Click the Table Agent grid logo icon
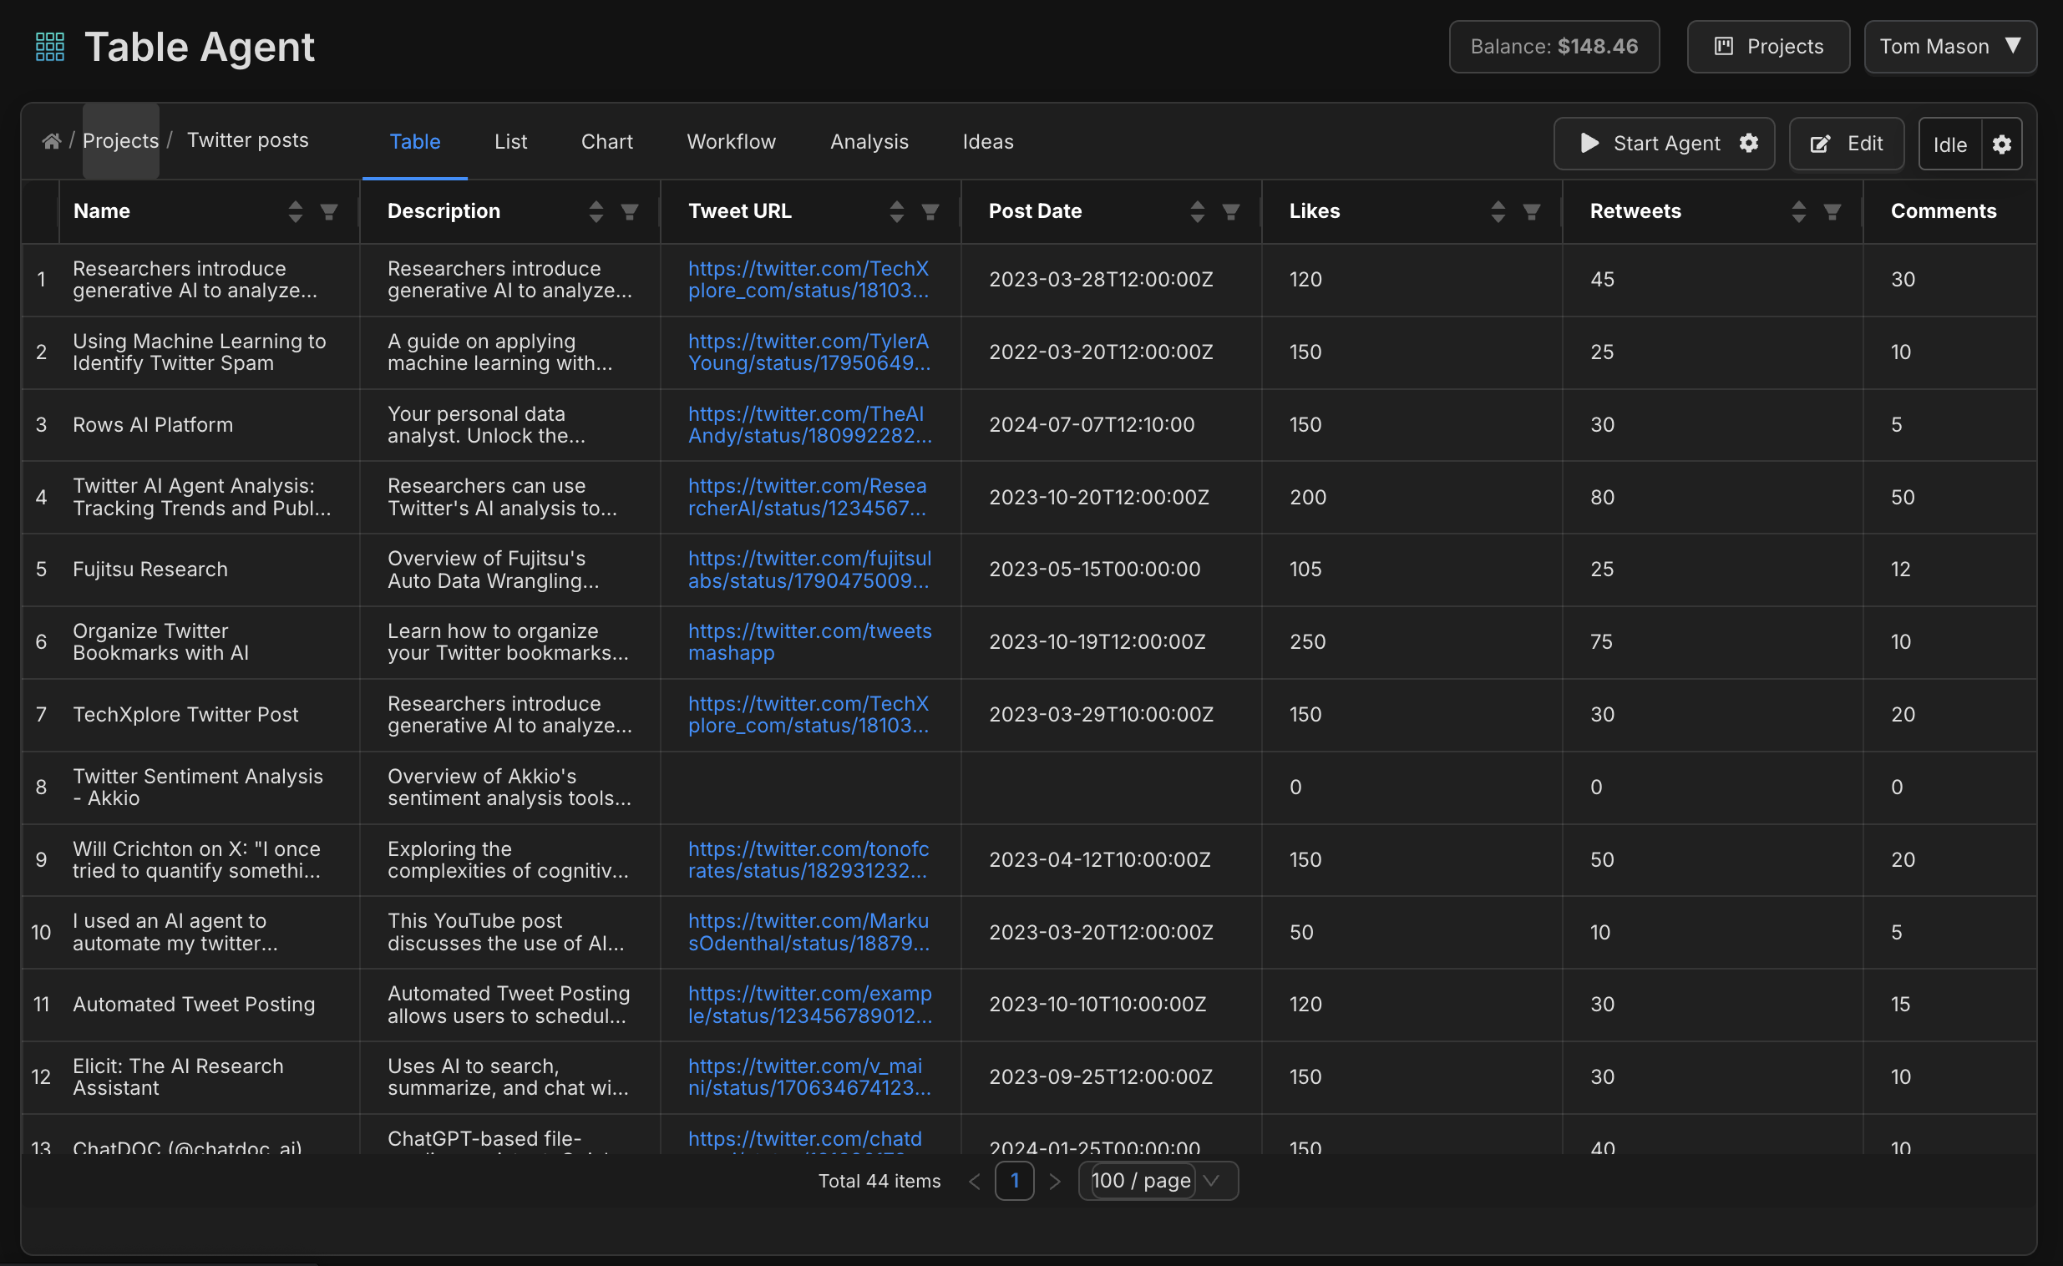Viewport: 2063px width, 1266px height. tap(49, 47)
